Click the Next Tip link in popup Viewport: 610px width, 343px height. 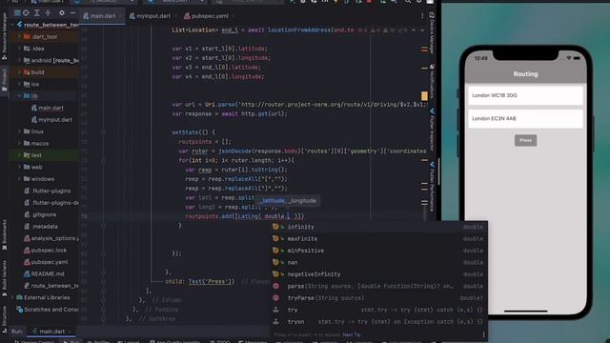point(352,334)
